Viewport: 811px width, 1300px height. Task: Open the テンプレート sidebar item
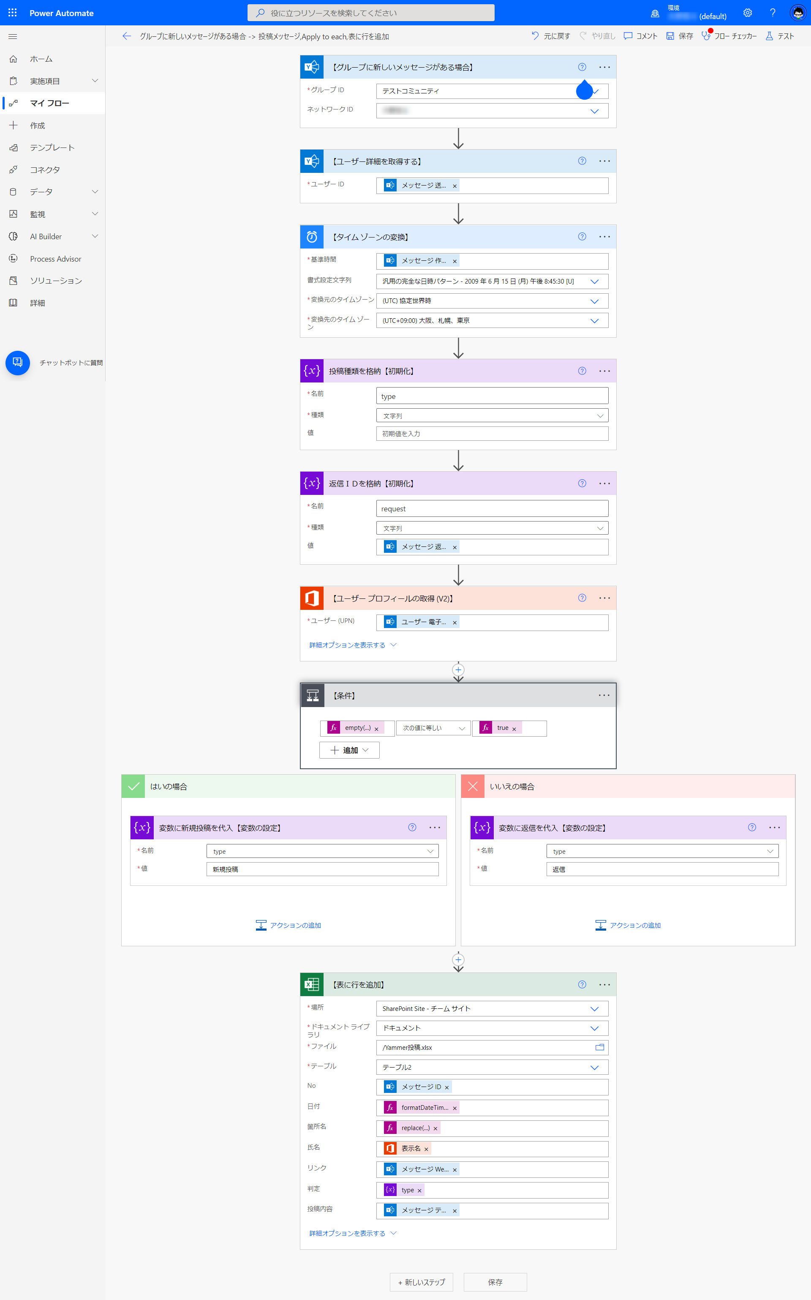click(52, 147)
